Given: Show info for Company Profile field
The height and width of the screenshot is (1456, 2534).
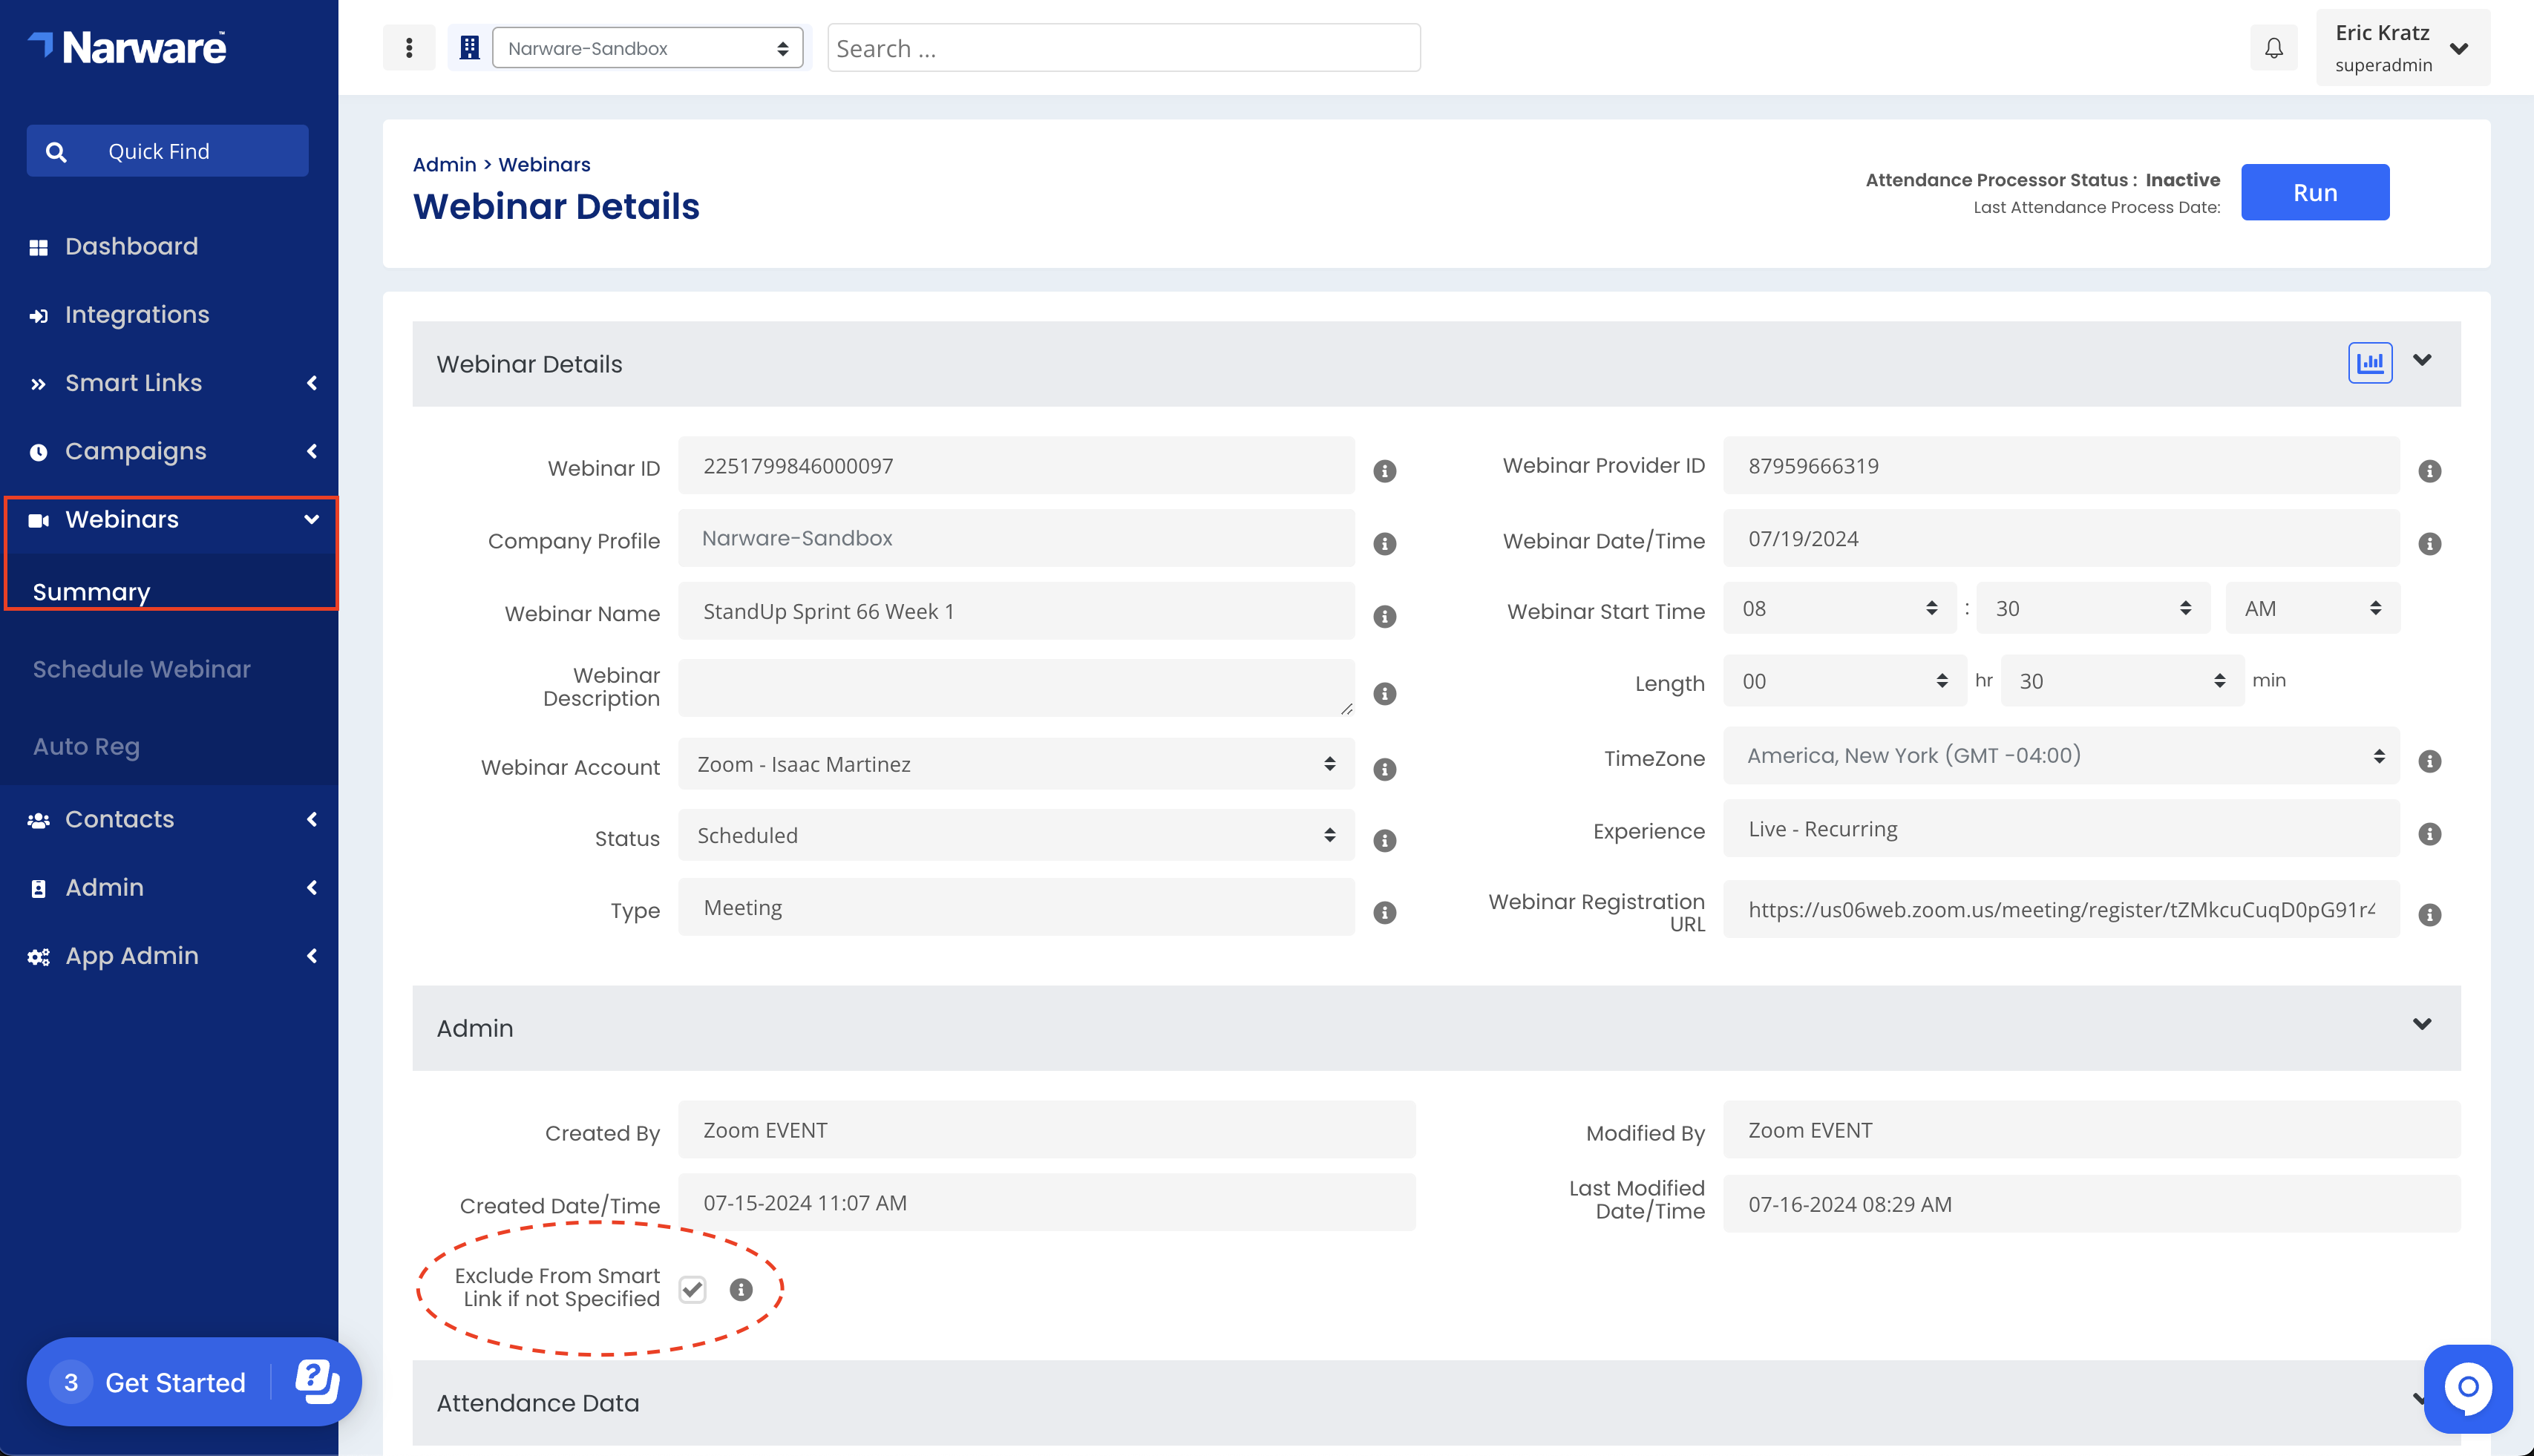Looking at the screenshot, I should point(1384,543).
